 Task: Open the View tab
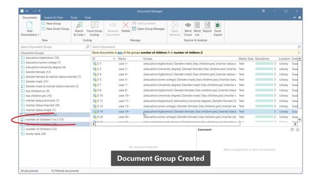click(88, 18)
